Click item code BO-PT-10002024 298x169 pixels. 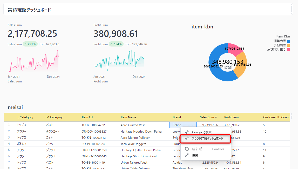point(93,144)
